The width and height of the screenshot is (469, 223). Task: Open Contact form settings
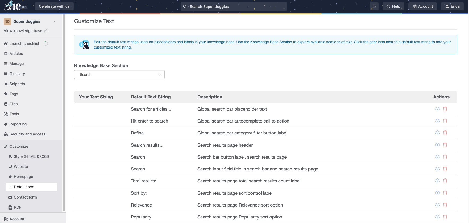[x=25, y=197]
